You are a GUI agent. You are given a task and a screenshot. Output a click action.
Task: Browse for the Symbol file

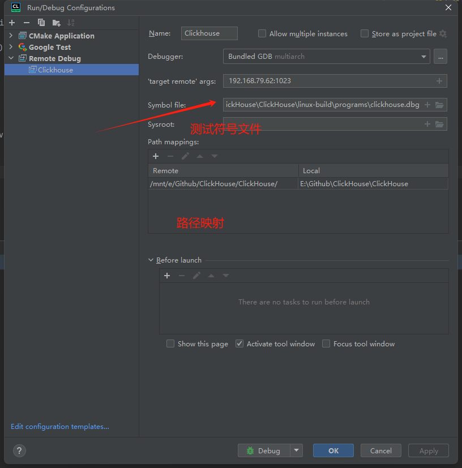point(439,105)
